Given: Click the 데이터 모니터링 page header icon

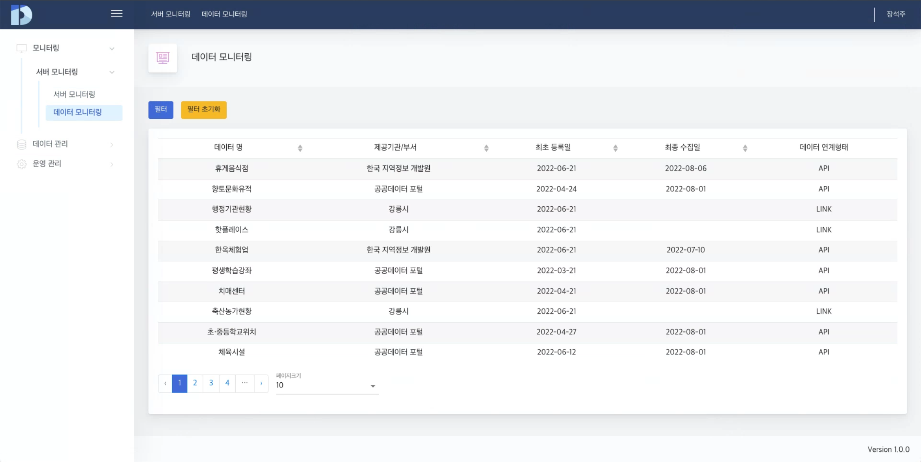Looking at the screenshot, I should pyautogui.click(x=163, y=58).
